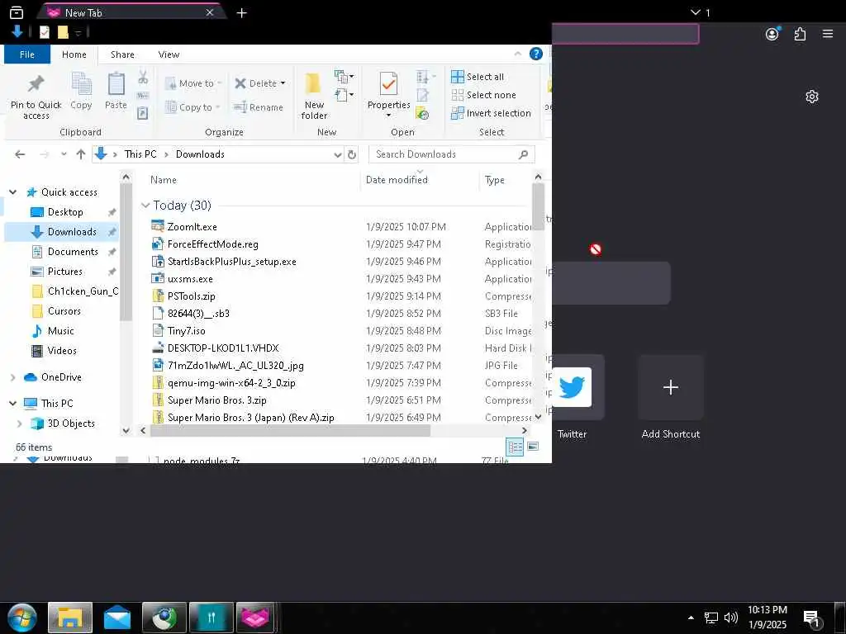Go back using the back arrow

[x=20, y=154]
